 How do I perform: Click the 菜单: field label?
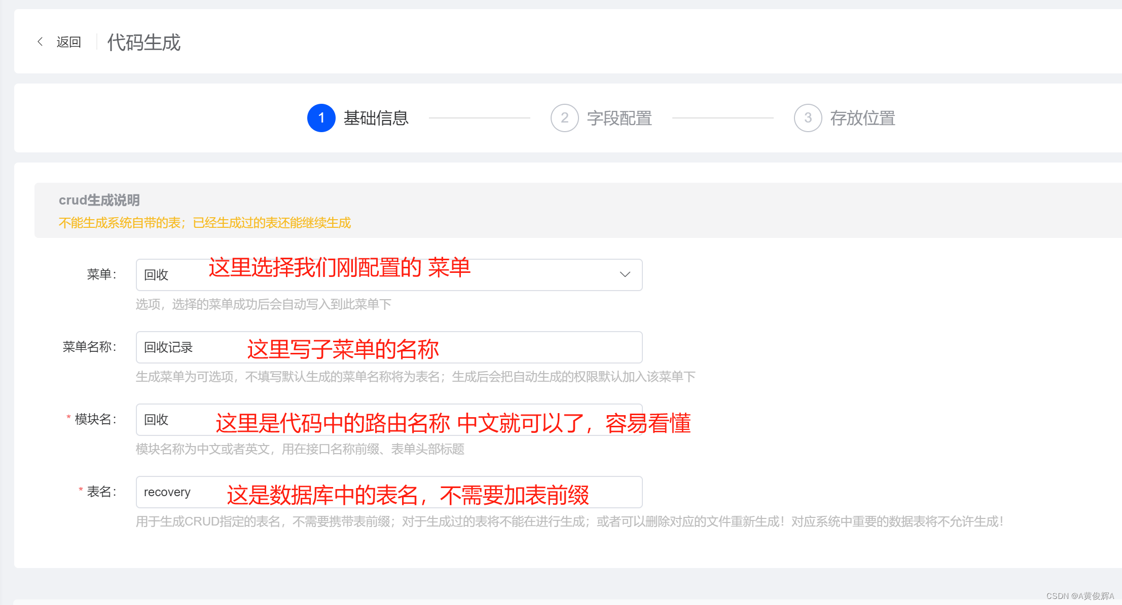[102, 274]
